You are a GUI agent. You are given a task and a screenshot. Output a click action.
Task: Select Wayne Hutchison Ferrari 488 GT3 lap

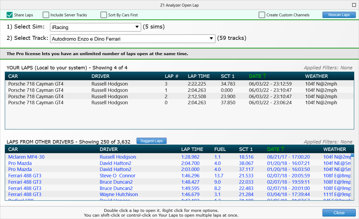[178, 194]
